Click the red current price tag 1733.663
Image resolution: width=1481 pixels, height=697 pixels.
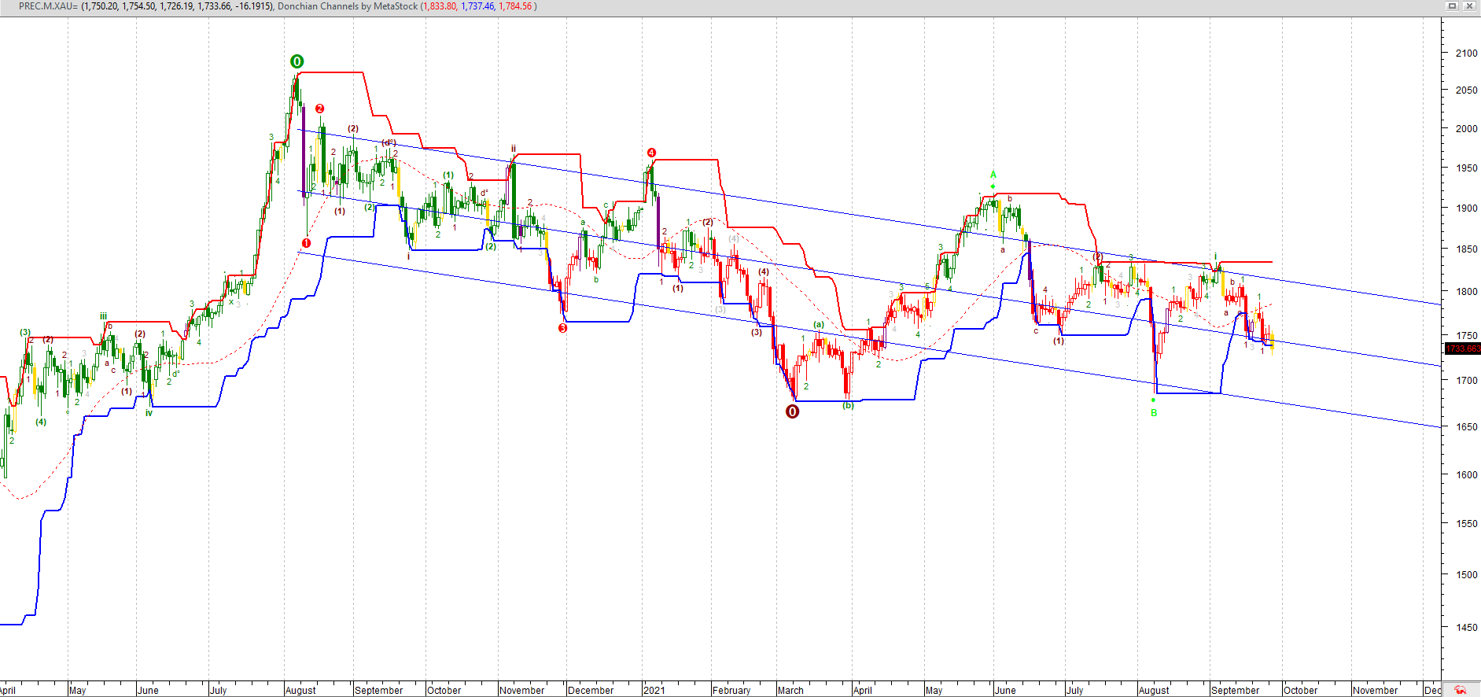click(x=1462, y=348)
